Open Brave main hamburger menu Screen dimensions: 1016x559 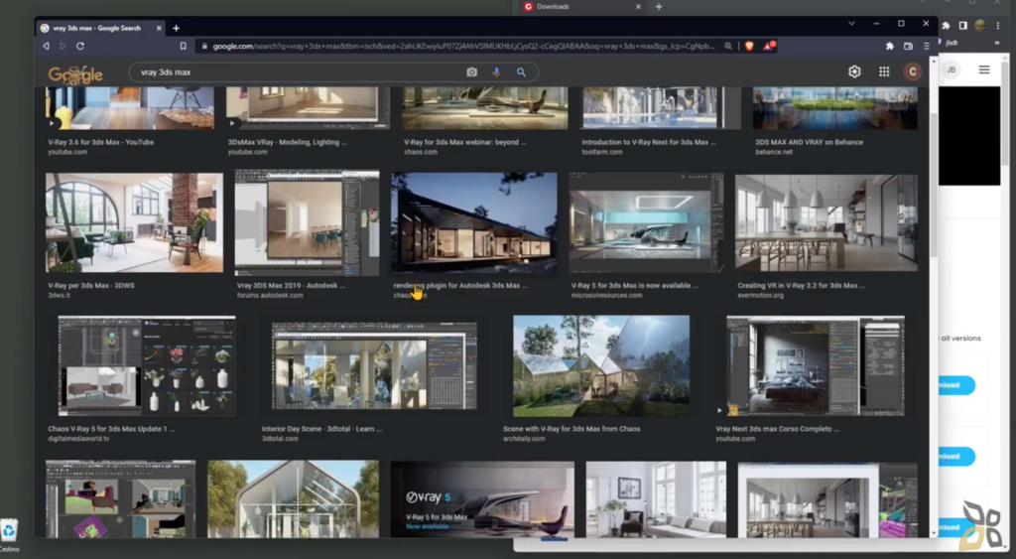click(x=927, y=46)
